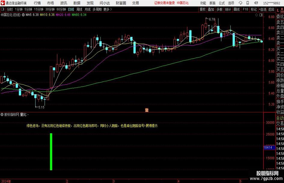This screenshot has width=284, height=183.
Task: Click the 通达信 red logo icon
Action: pyautogui.click(x=3, y=3)
